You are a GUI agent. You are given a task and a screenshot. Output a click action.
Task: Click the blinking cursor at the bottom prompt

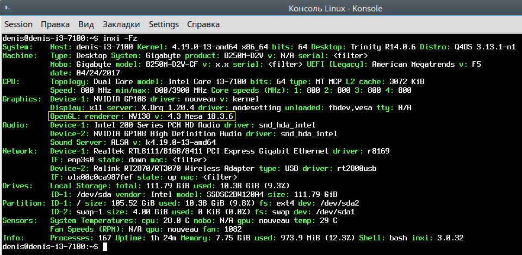[x=105, y=247]
